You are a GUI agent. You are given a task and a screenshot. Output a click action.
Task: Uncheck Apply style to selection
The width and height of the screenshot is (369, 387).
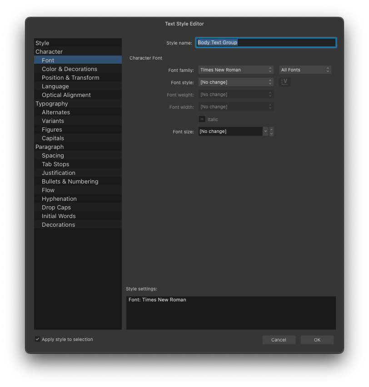coord(37,339)
